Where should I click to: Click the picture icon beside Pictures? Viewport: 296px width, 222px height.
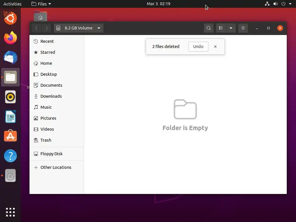pyautogui.click(x=36, y=118)
